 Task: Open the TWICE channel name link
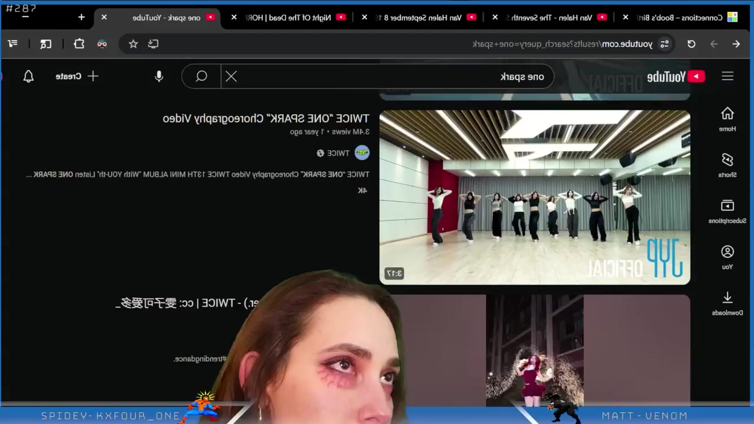338,153
